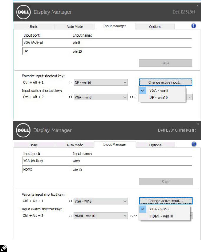Viewport: 201px width, 252px height.
Task: Switch to the Options tab in the E2318H window
Action: pos(155,27)
